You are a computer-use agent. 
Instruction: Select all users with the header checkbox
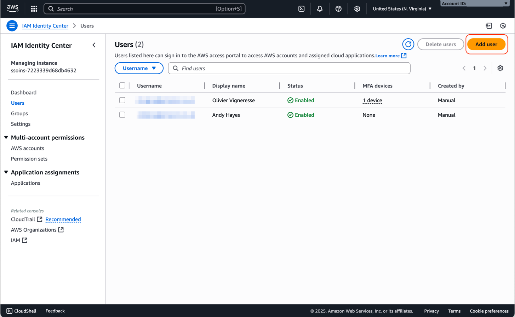coord(122,86)
